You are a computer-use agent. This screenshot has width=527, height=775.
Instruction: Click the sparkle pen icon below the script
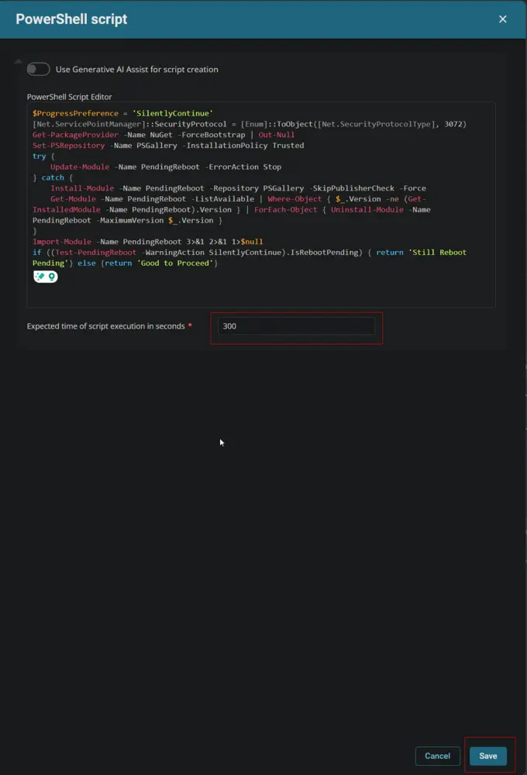pyautogui.click(x=40, y=277)
